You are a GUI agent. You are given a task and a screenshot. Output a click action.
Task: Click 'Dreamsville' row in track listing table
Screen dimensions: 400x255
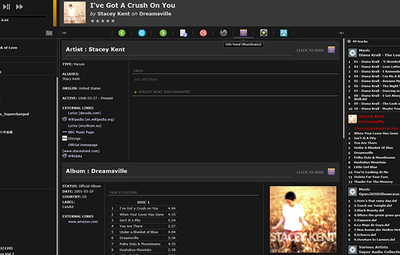(143, 238)
